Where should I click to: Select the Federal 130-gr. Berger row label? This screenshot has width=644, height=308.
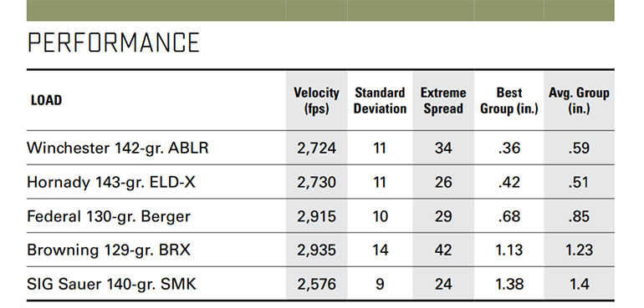[x=109, y=216]
